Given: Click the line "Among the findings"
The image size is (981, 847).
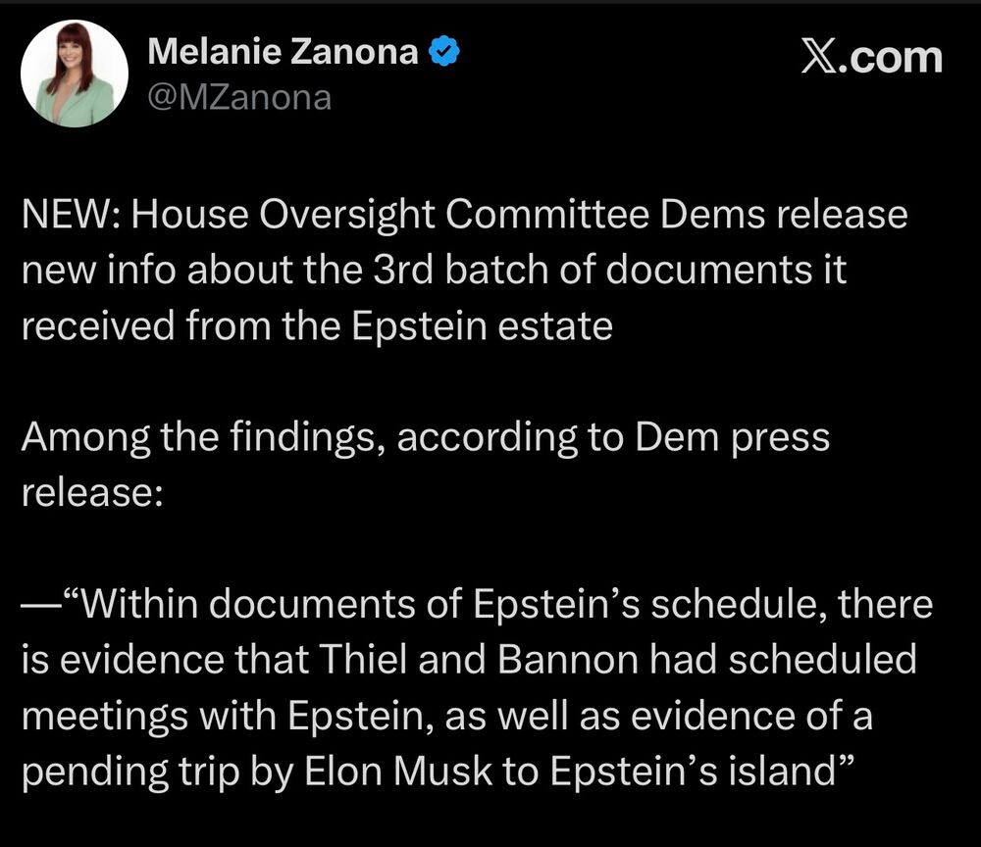Looking at the screenshot, I should pos(203,436).
